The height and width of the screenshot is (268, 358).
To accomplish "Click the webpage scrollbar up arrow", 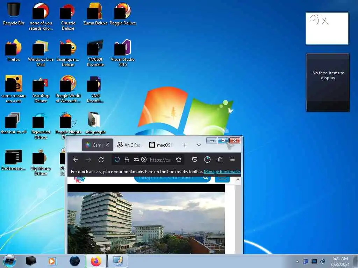I will click(238, 179).
